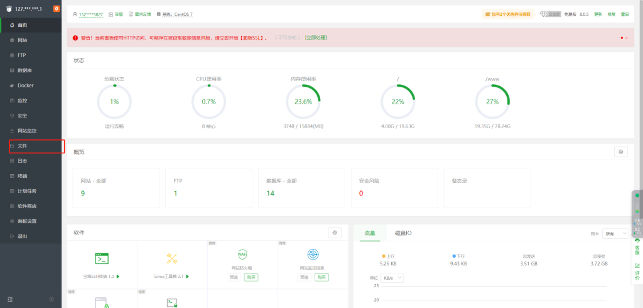This screenshot has width=643, height=308.
Task: Open the 客服 customer service widget
Action: [637, 246]
